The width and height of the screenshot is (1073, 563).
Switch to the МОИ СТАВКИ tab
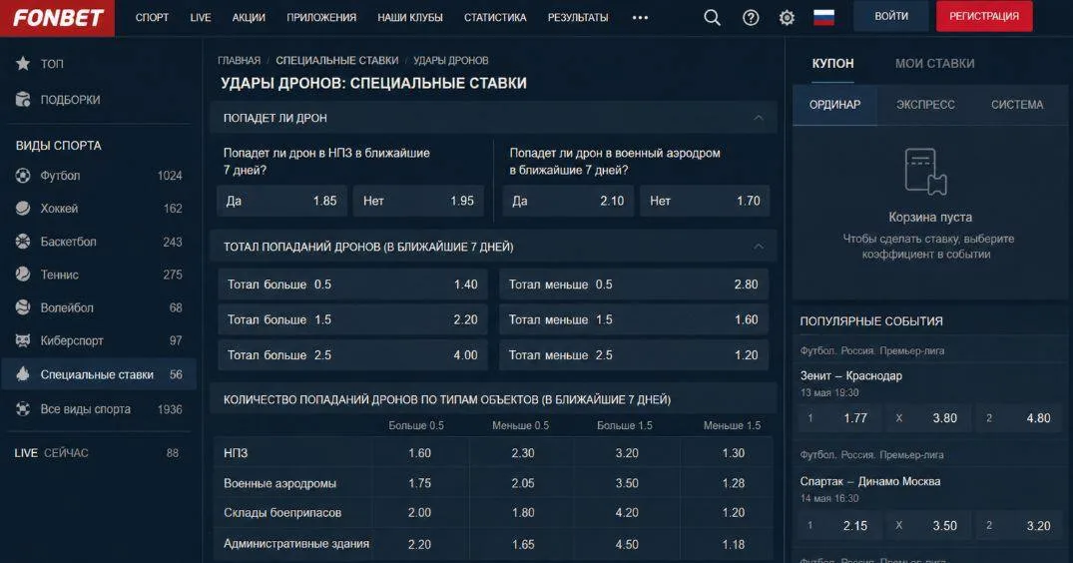pyautogui.click(x=935, y=64)
